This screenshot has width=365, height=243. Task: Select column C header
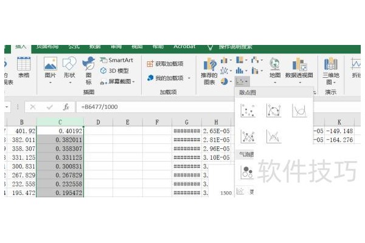point(60,122)
